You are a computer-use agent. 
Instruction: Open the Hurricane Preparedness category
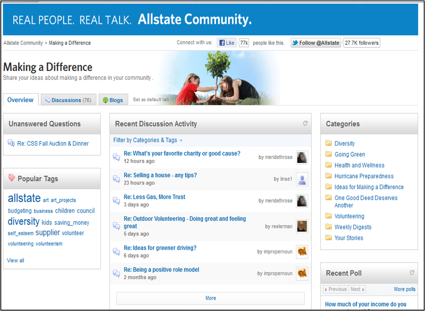(x=364, y=176)
